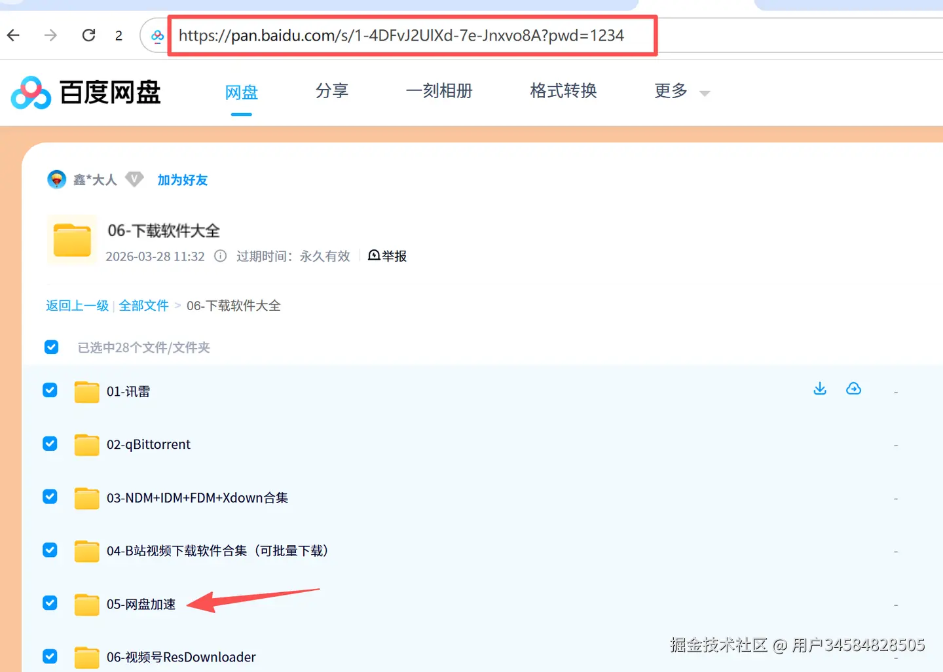Expand the 更多 dropdown menu
The image size is (943, 672).
click(x=682, y=91)
